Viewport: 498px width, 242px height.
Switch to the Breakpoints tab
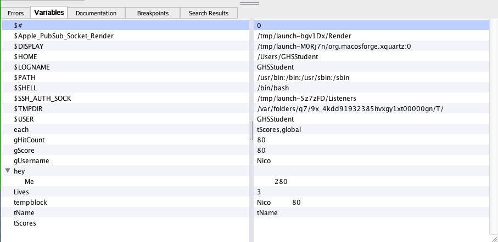click(153, 13)
